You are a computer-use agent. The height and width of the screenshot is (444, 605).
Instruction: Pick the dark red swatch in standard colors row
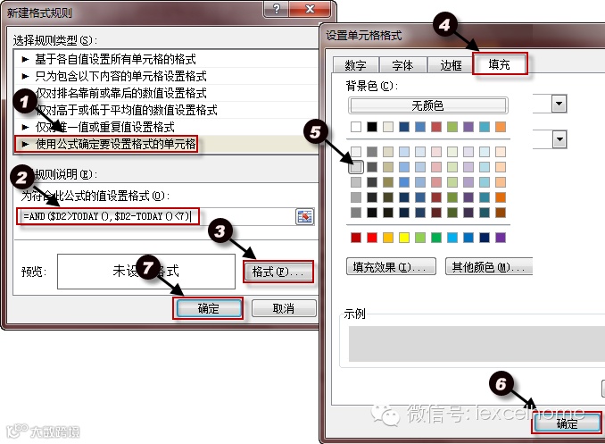pyautogui.click(x=356, y=238)
